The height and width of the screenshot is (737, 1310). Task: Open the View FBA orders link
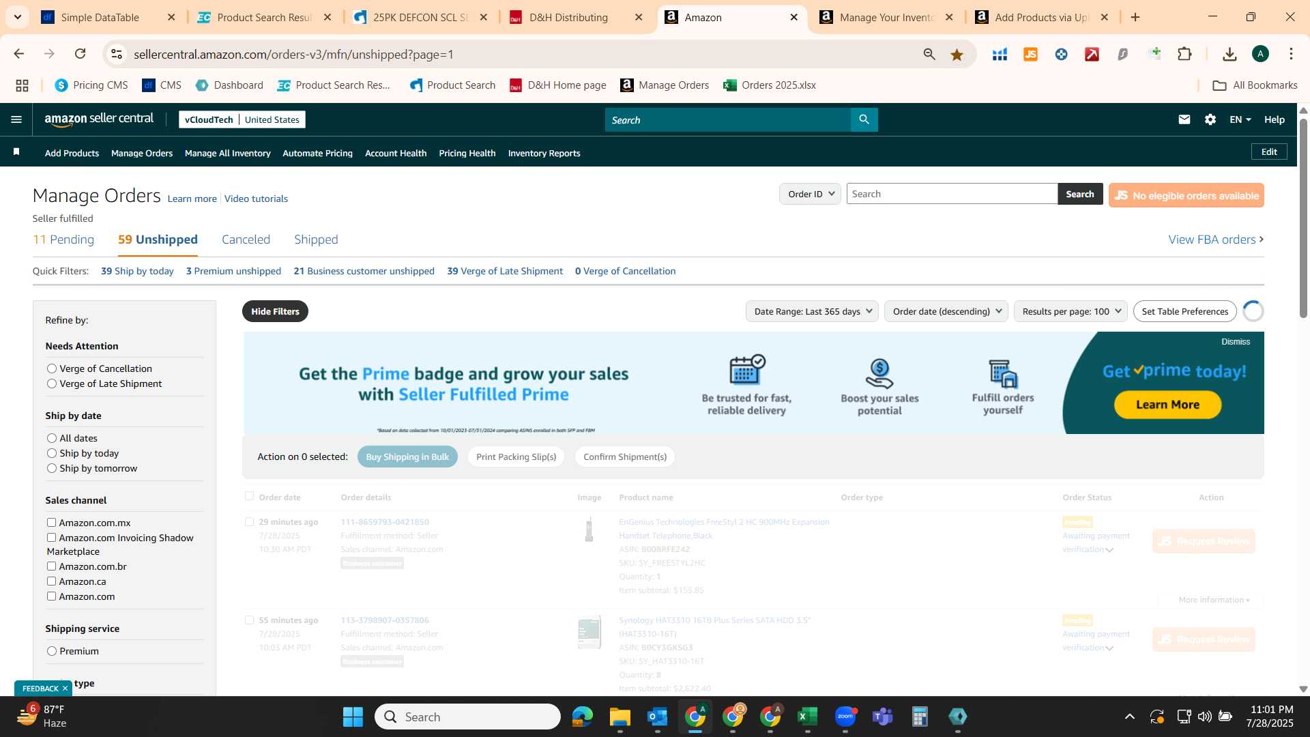tap(1216, 240)
